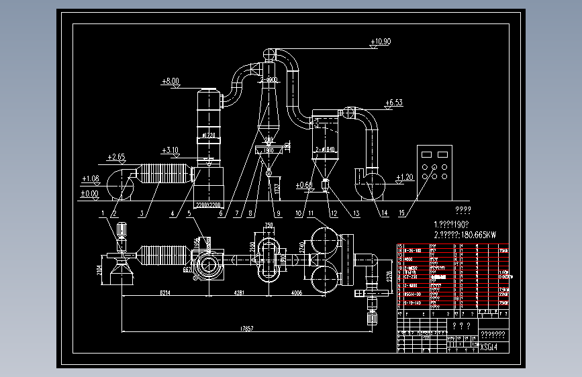Click the callout number 3 leader label

coord(142,213)
